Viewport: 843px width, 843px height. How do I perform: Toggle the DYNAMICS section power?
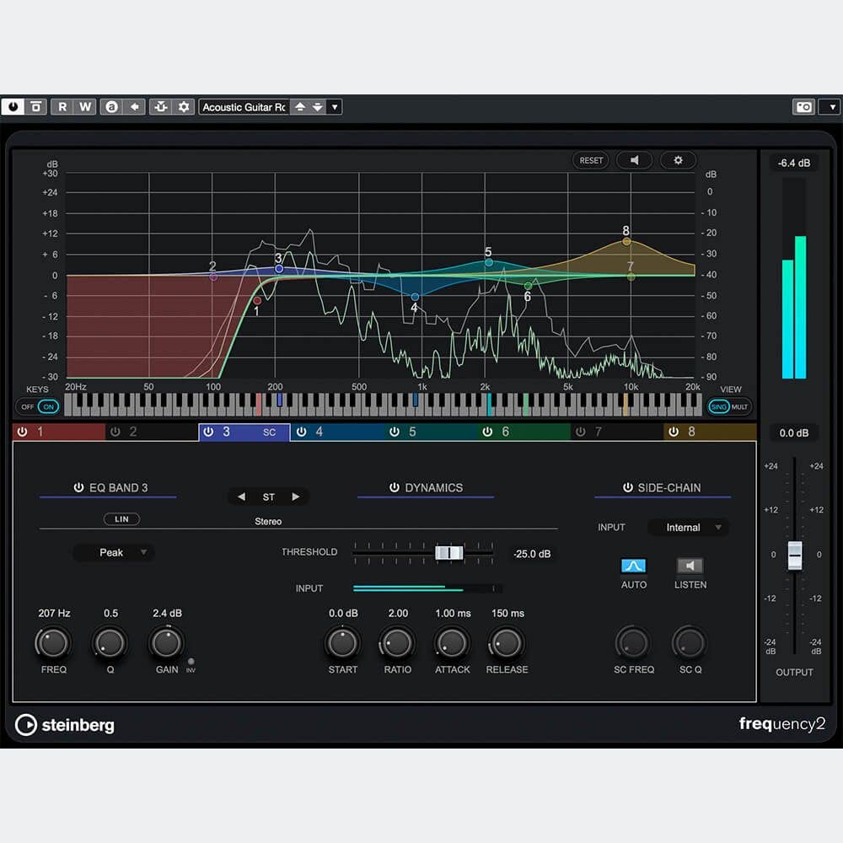point(394,487)
